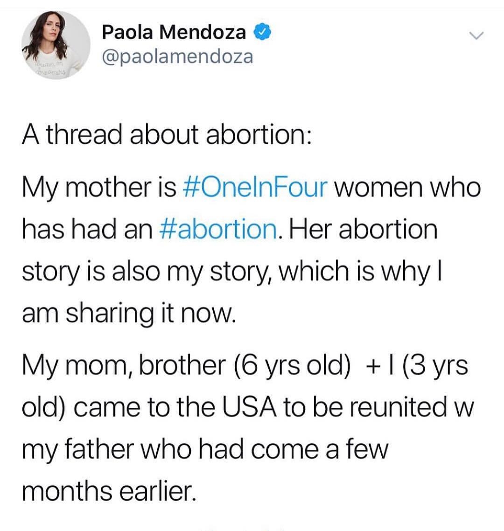Select the "A thread about abortion:" line
Viewport: 504px width, 531px height.
coord(167,134)
